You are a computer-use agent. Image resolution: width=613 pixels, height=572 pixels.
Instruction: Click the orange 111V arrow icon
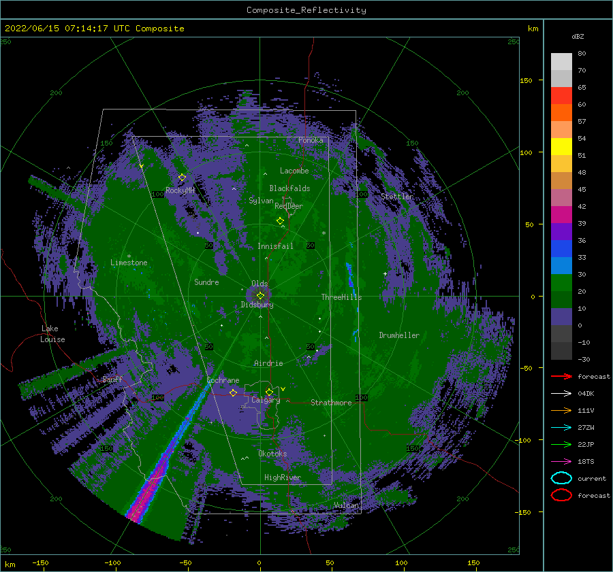click(x=561, y=410)
